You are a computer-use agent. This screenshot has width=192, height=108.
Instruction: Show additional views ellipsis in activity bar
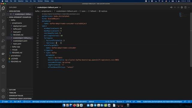tap(3, 73)
